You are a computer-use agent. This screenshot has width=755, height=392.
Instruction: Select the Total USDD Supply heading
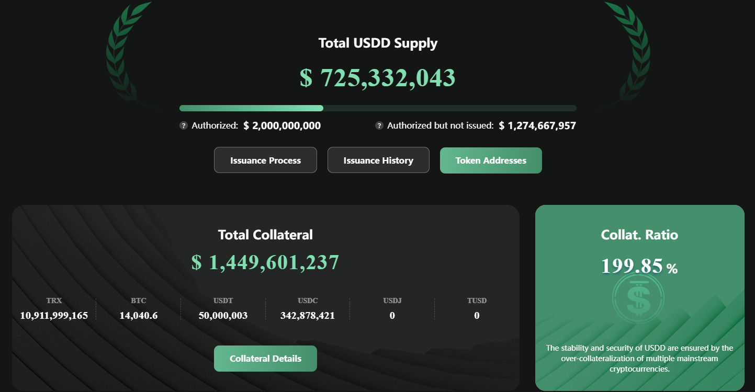click(x=378, y=43)
